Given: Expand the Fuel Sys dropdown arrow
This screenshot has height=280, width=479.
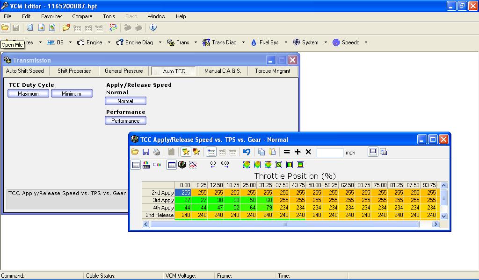Looking at the screenshot, I should click(x=286, y=42).
